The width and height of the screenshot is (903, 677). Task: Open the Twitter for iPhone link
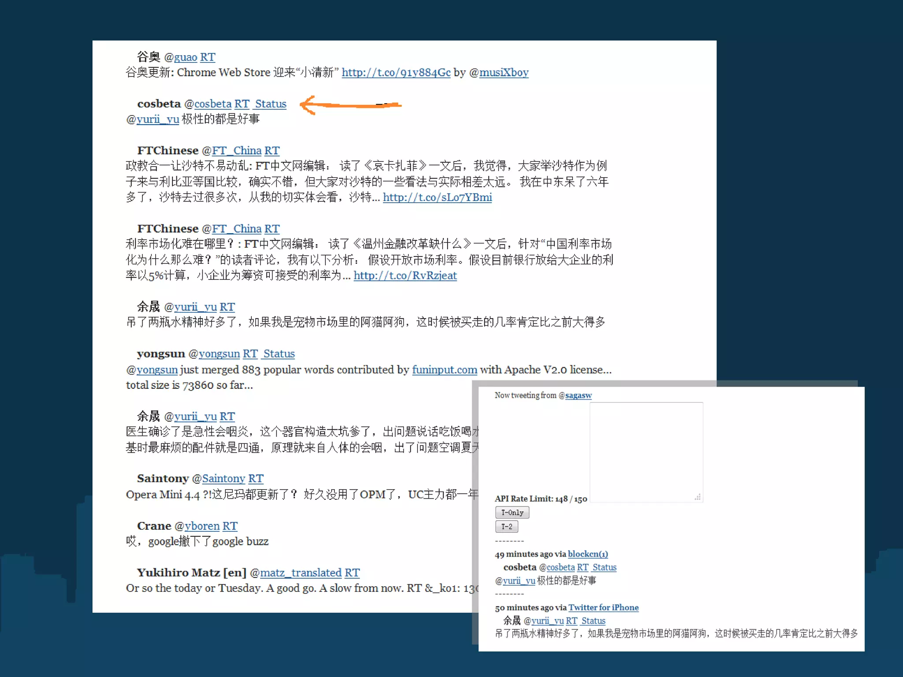pos(603,607)
